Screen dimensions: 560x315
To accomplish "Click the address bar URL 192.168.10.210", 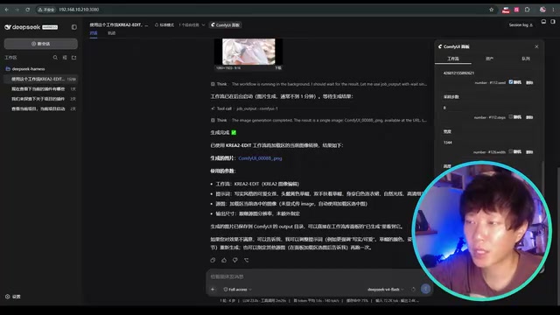I will coord(79,10).
